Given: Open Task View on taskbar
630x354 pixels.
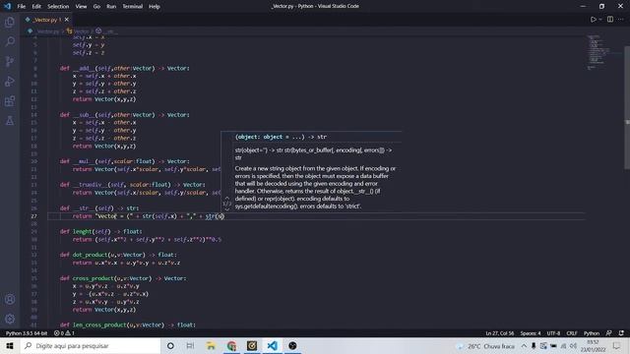Looking at the screenshot, I should 190,345.
